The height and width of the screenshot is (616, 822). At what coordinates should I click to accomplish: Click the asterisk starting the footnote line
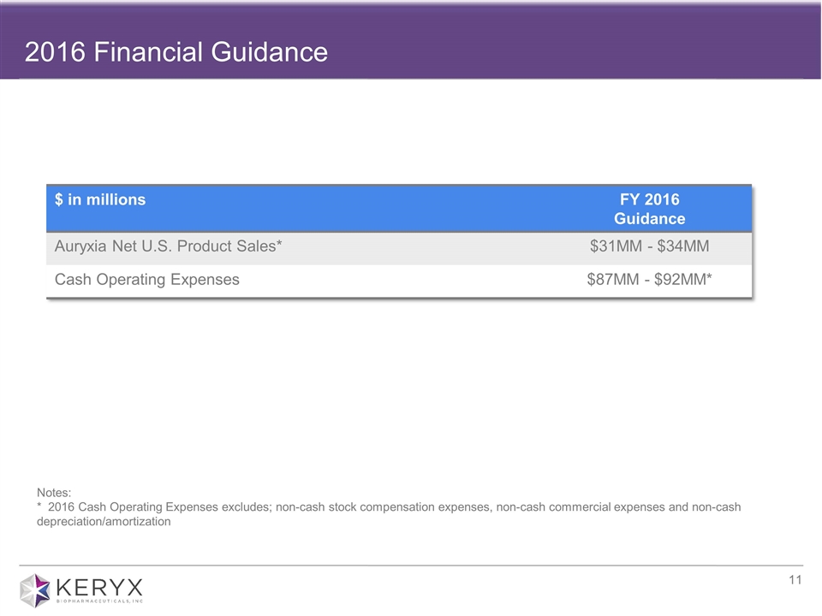39,508
